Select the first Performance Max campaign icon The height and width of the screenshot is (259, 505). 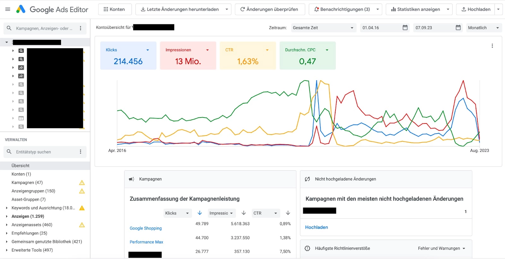pyautogui.click(x=21, y=68)
